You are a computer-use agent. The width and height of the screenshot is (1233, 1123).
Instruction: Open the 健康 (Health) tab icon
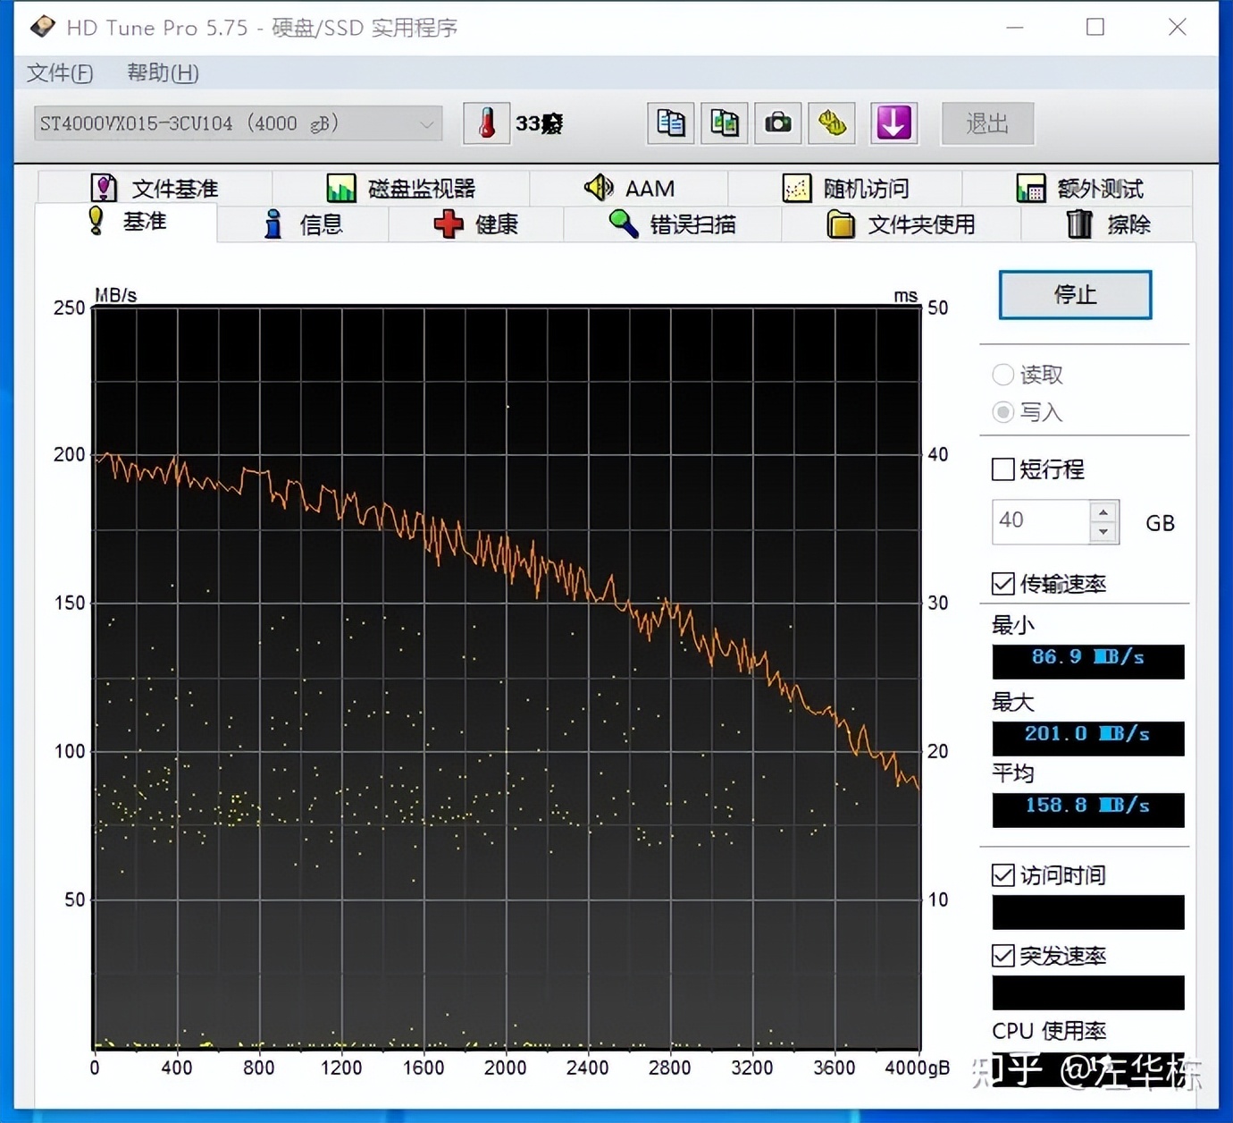pyautogui.click(x=450, y=224)
